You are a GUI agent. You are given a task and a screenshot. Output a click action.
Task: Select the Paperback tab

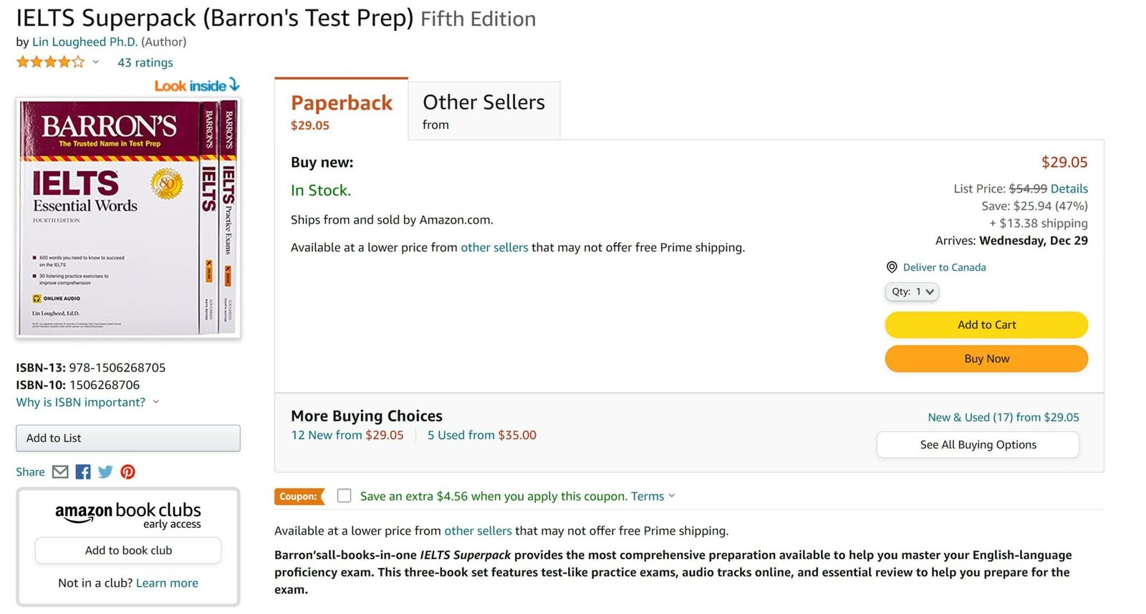pyautogui.click(x=342, y=102)
